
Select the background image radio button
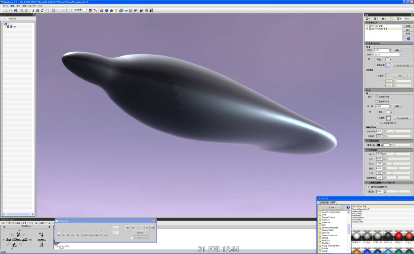(x=375, y=65)
